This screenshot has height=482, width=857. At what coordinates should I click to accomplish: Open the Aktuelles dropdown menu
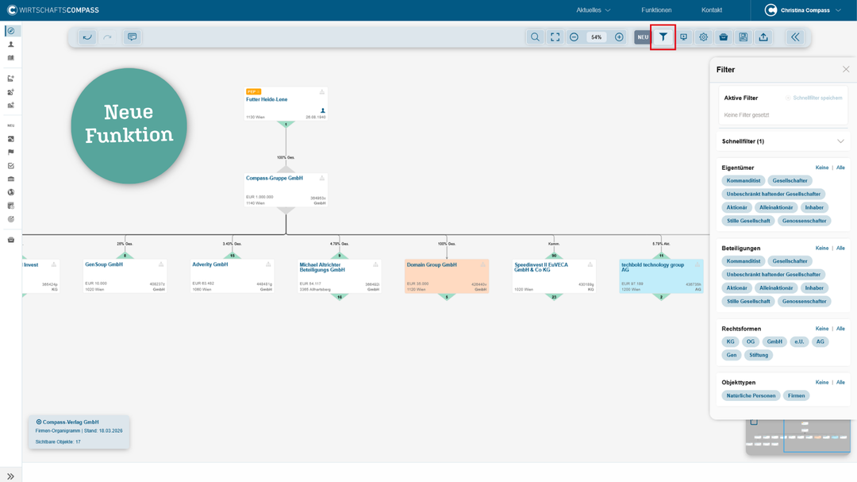pyautogui.click(x=593, y=10)
